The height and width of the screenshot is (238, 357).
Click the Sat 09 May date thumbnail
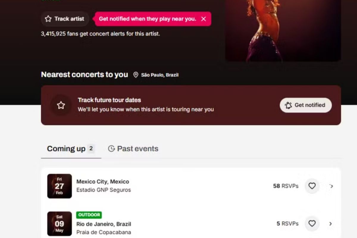click(59, 224)
